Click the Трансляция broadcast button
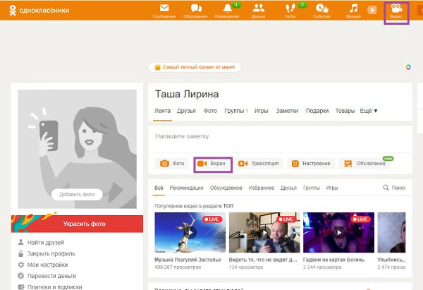 pyautogui.click(x=259, y=164)
